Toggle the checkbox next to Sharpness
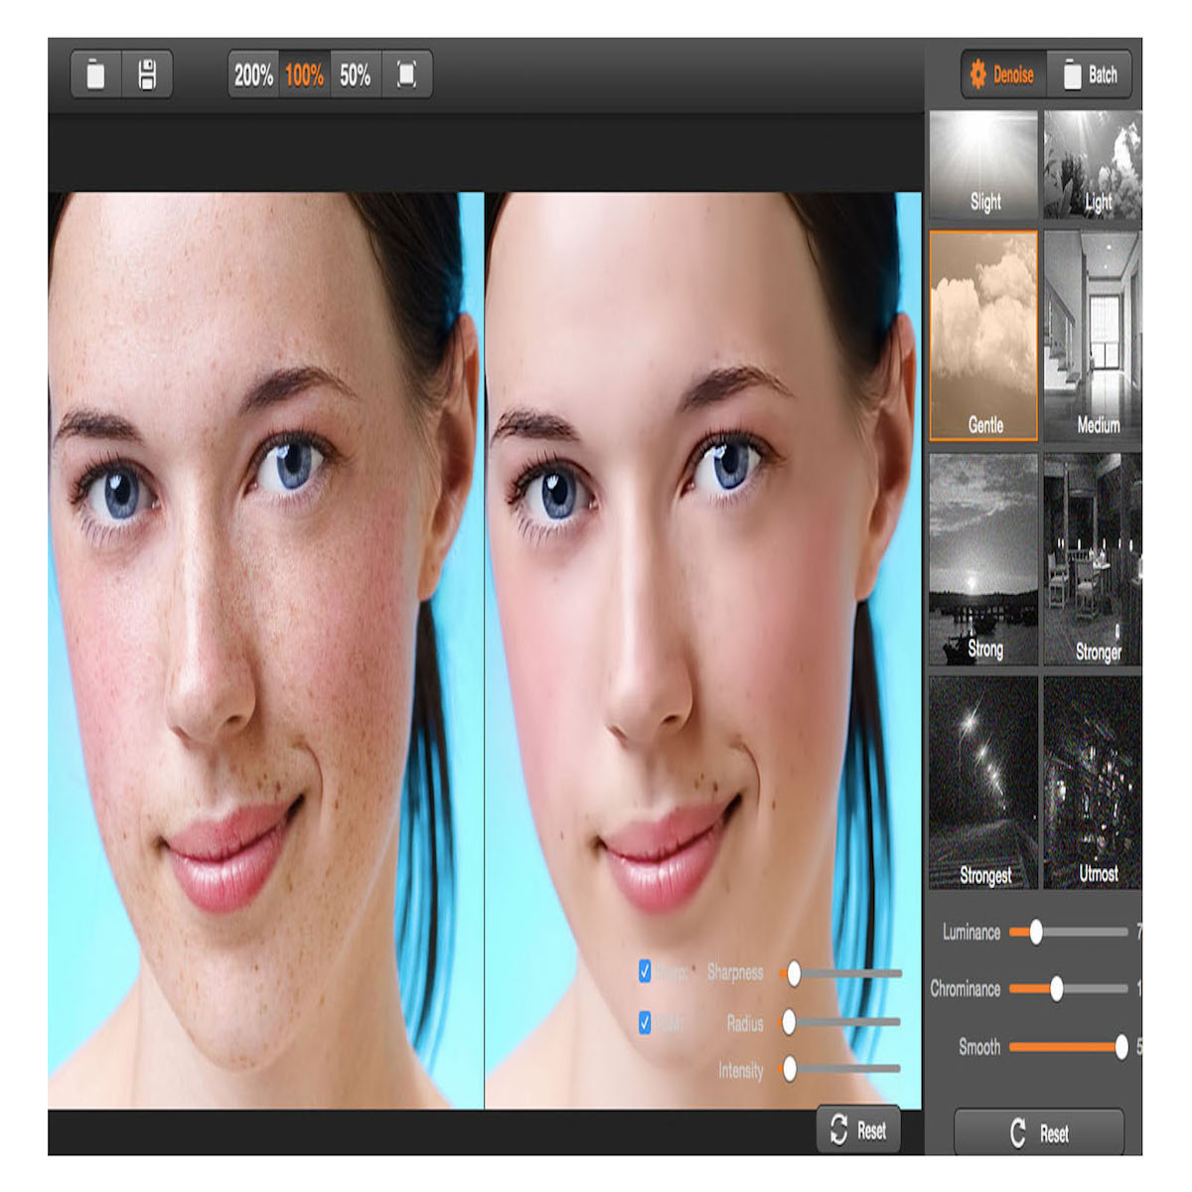The height and width of the screenshot is (1192, 1192). (x=645, y=970)
